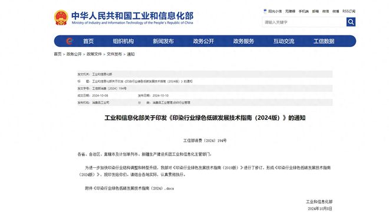
Task: Click the signature 工业和信息化部 at bottom right
Action: pyautogui.click(x=319, y=202)
